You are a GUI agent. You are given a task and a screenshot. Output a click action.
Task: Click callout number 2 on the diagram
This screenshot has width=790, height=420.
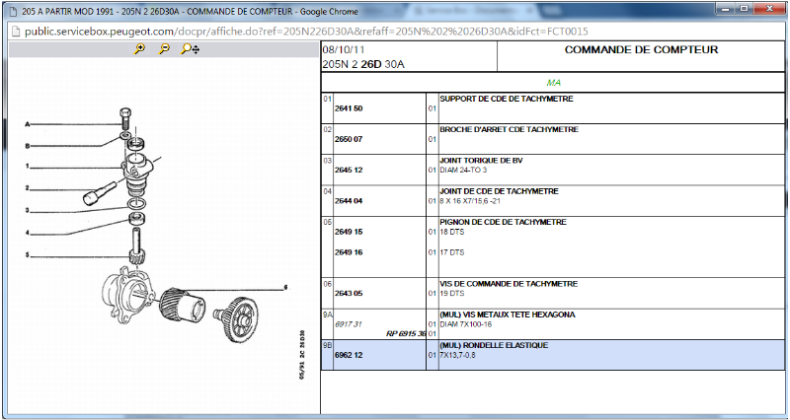[x=27, y=188]
